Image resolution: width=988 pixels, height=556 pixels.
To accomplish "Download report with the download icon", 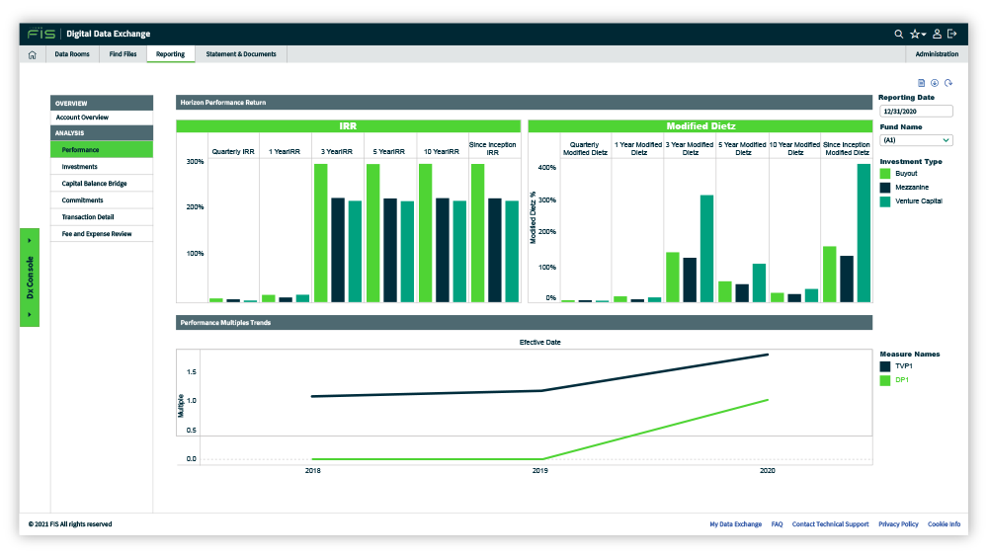I will coord(935,83).
